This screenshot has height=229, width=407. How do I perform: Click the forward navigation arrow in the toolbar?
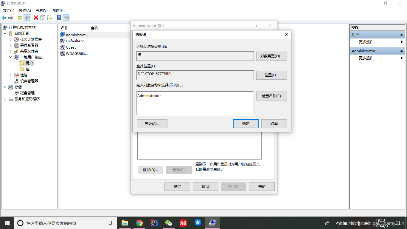(x=11, y=17)
